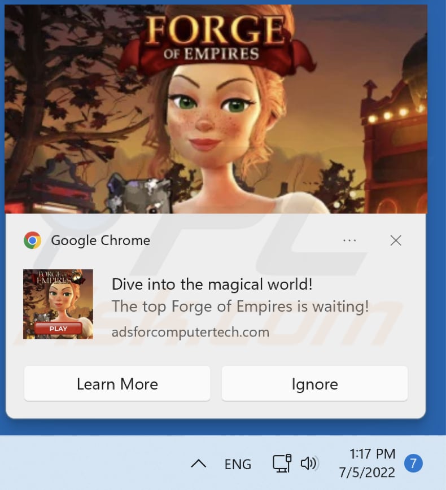Show hidden tray icons chevron

pos(199,464)
